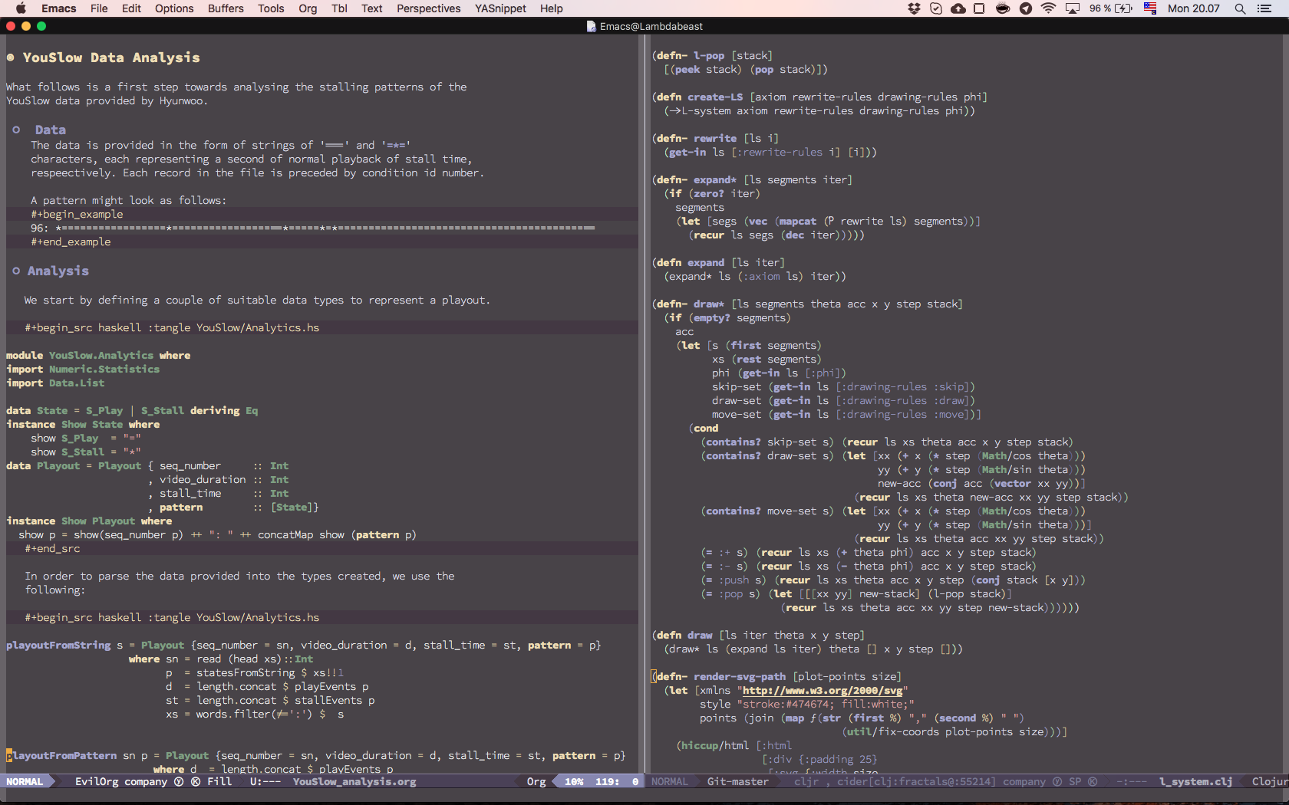Click circled indicator after SP in right modeline

[1093, 782]
